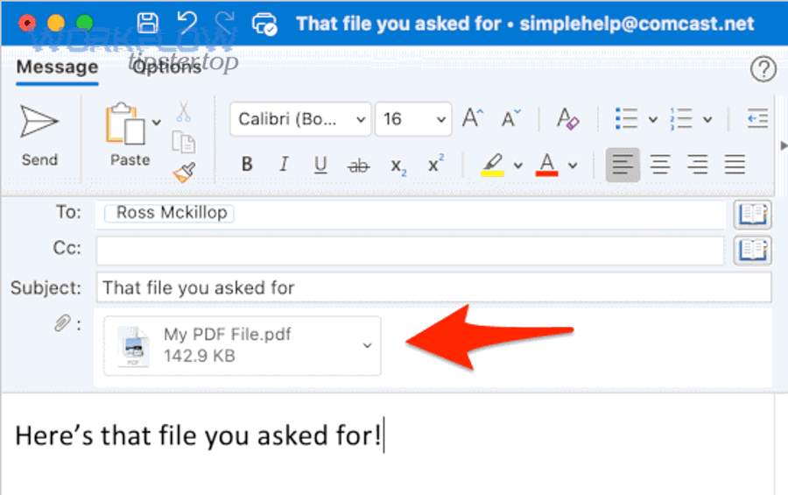Click the Send arrow icon
Image resolution: width=788 pixels, height=495 pixels.
click(x=39, y=121)
